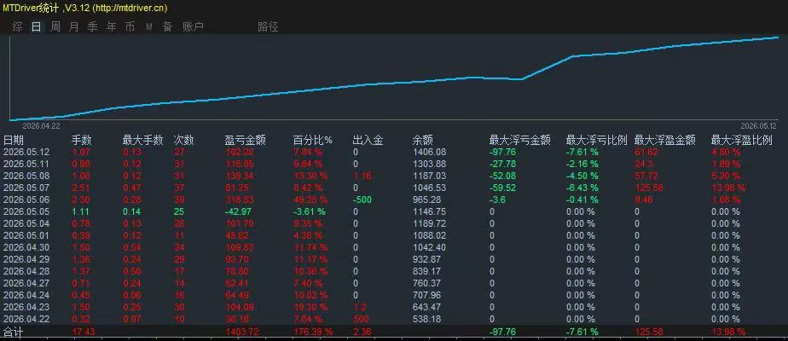The image size is (788, 341).
Task: Click the 合计 totals row label
Action: [14, 332]
